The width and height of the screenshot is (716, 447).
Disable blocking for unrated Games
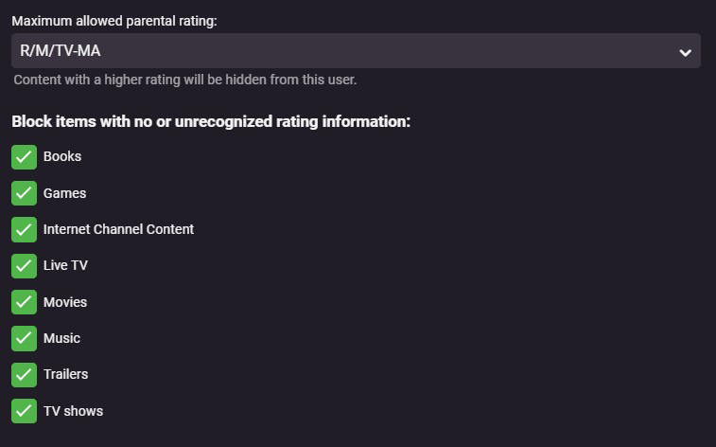pyautogui.click(x=24, y=193)
